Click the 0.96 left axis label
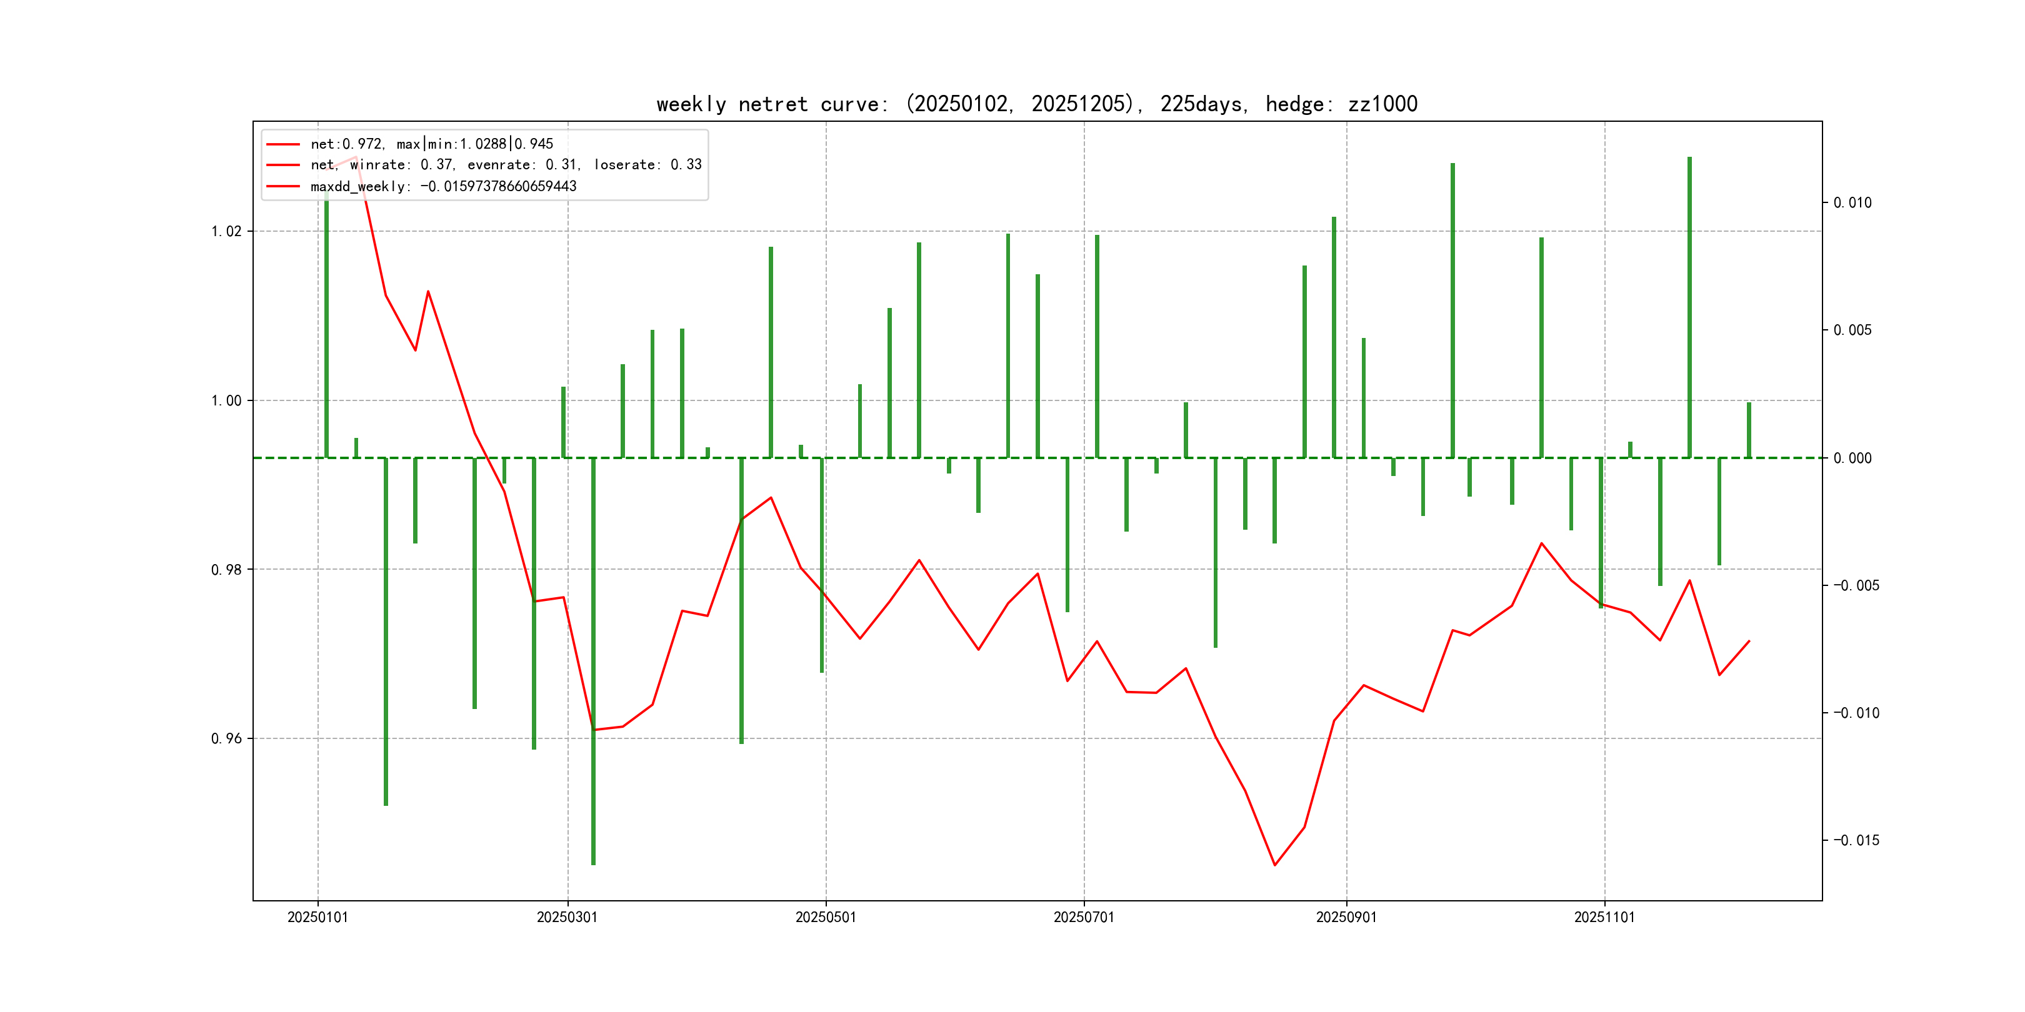 [226, 738]
